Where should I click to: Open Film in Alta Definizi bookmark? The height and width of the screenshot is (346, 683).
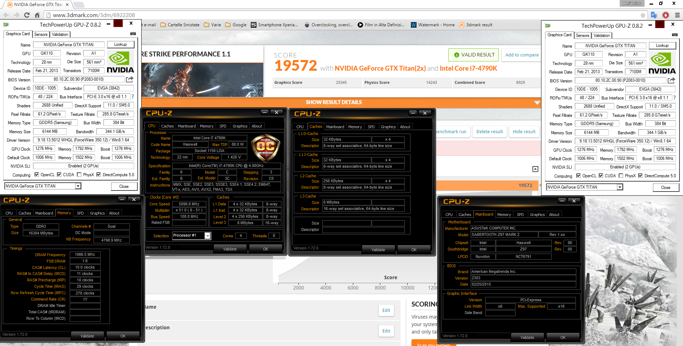(381, 25)
